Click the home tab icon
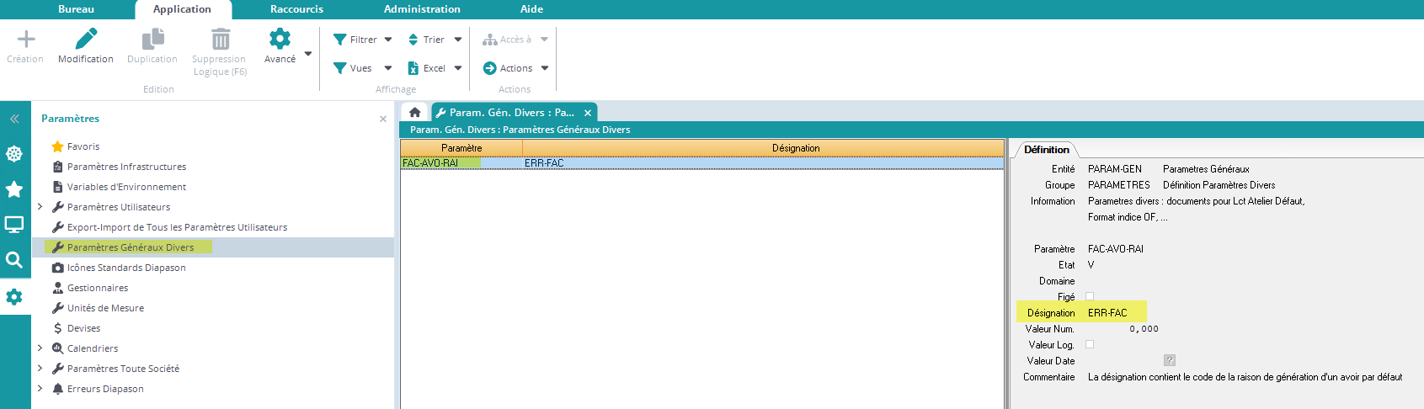This screenshot has height=409, width=1424. coord(414,112)
